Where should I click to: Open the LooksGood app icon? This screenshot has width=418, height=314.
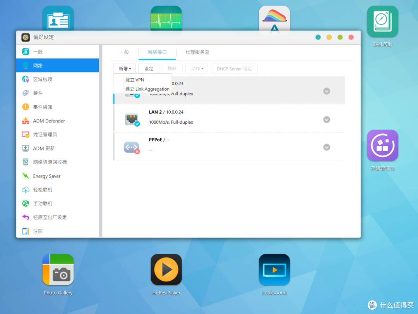pyautogui.click(x=274, y=269)
